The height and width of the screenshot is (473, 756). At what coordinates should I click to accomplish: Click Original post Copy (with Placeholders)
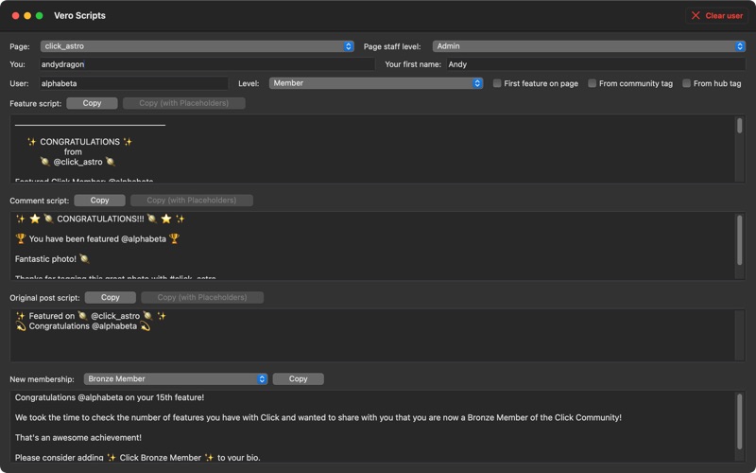[202, 297]
